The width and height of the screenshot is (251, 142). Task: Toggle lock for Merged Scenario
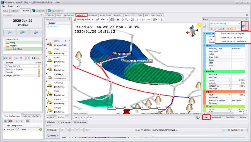[39, 75]
